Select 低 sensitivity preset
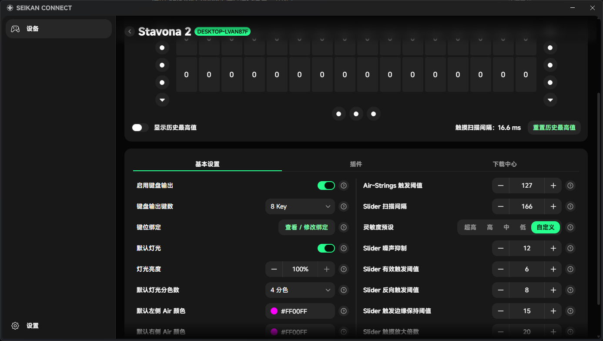The image size is (603, 341). pos(523,227)
